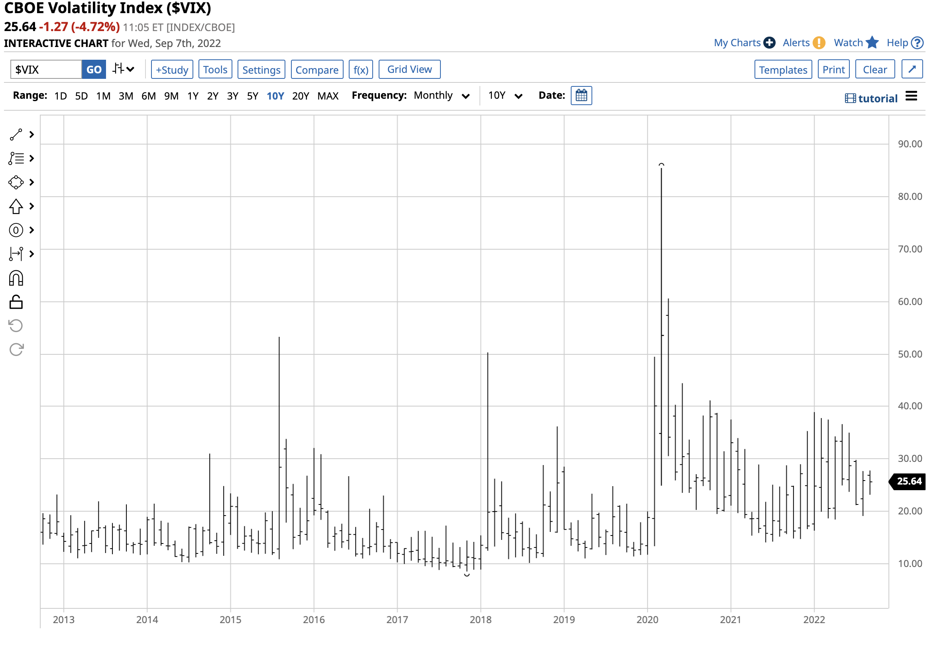Click the redo arrow icon
The width and height of the screenshot is (951, 645).
pos(16,350)
